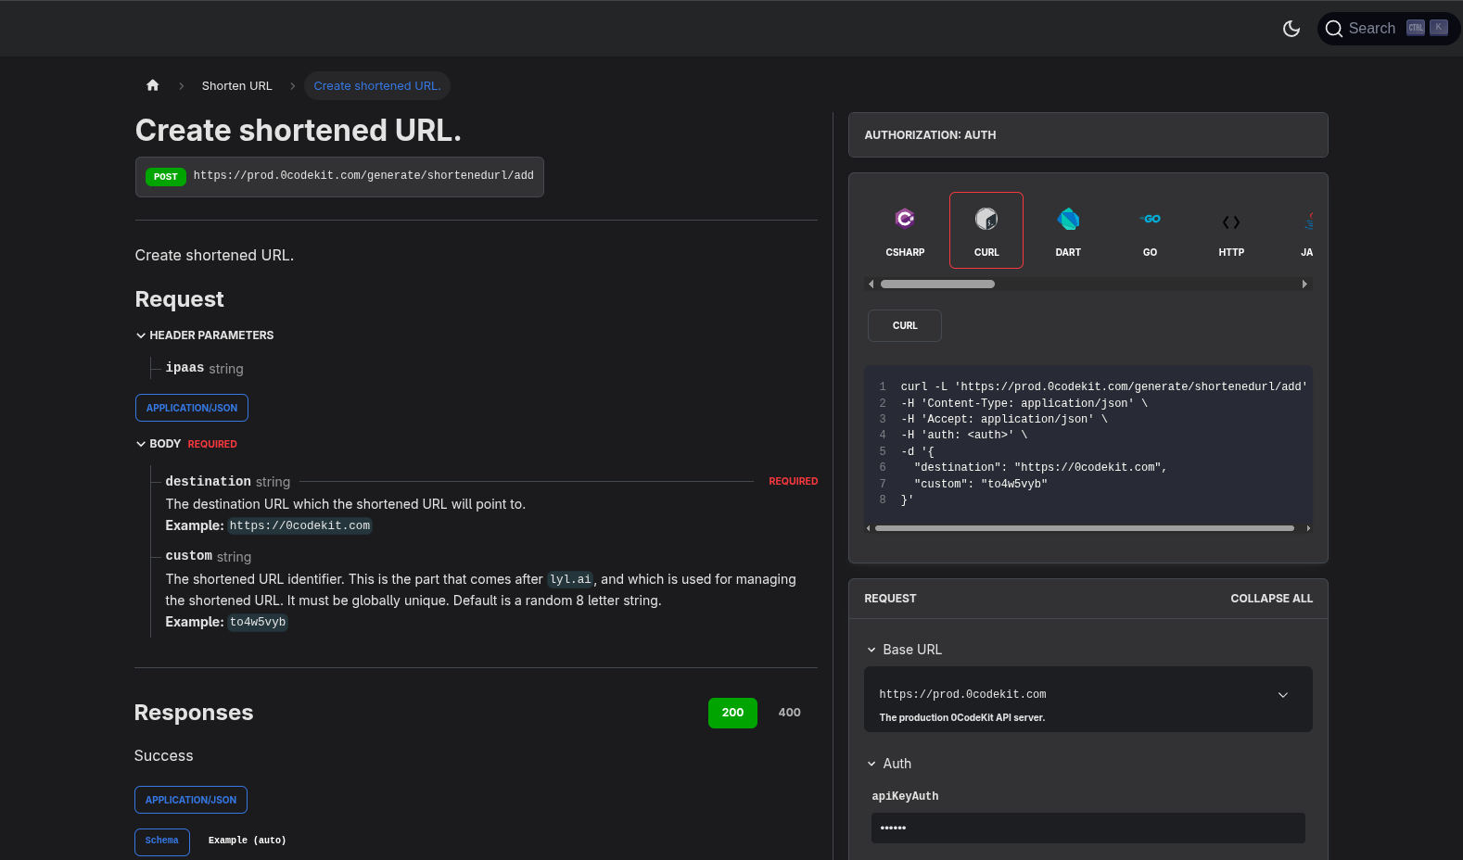
Task: Click code line 4 auth header
Action: (x=964, y=435)
